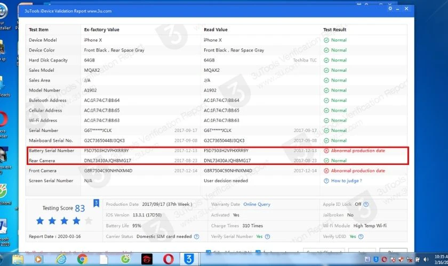
Task: Click the Test Item column header
Action: [38, 30]
